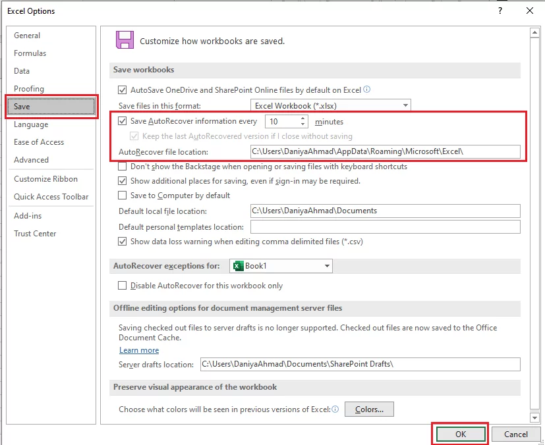Open the Save files in this format dropdown
The width and height of the screenshot is (545, 445).
point(403,105)
